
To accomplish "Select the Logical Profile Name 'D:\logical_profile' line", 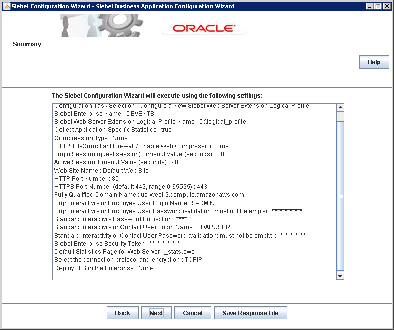I will click(150, 122).
